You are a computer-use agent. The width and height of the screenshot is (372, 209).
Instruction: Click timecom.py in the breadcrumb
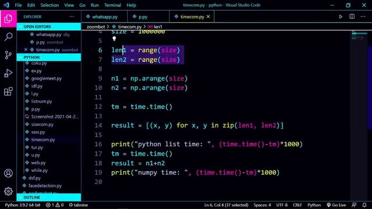pyautogui.click(x=130, y=27)
